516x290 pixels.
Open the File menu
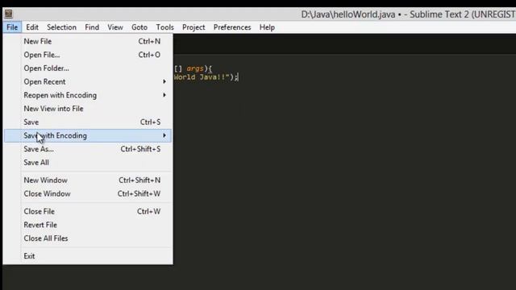12,27
